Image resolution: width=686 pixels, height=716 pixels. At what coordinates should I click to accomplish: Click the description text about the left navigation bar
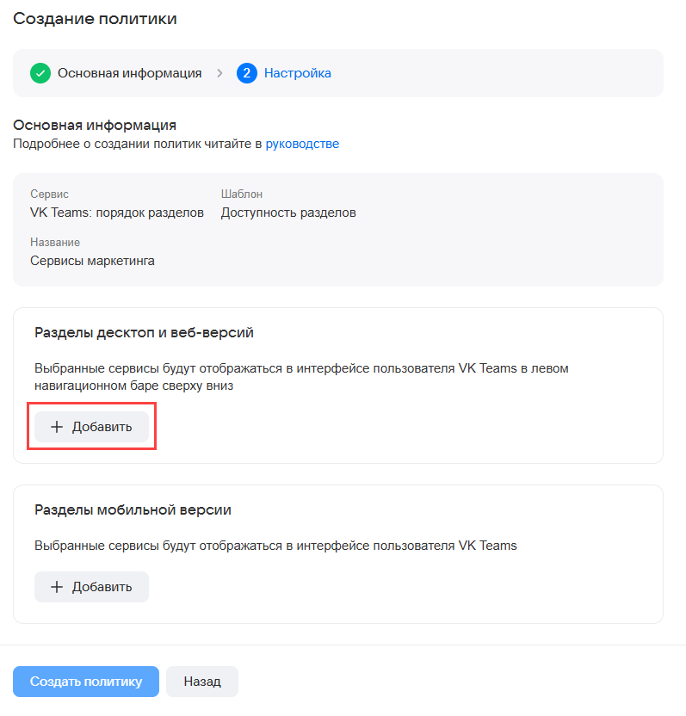(301, 377)
